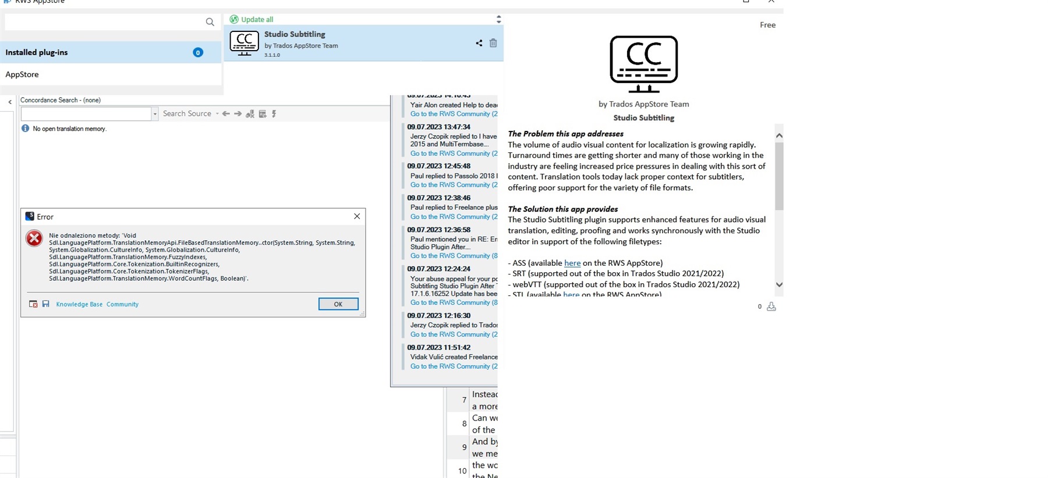Click the description scrollbar up arrow
Screen dimensions: 1048x478
click(x=779, y=135)
